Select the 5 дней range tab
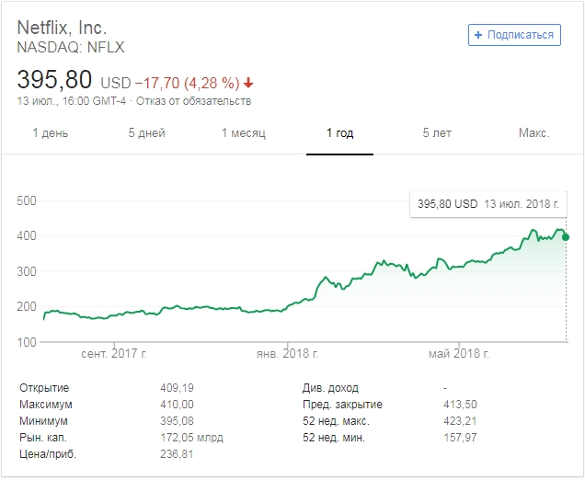This screenshot has height=480, width=585. (147, 133)
